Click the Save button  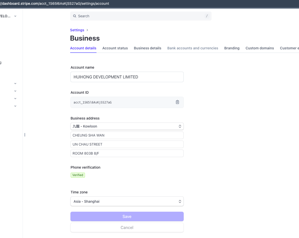coord(127,216)
